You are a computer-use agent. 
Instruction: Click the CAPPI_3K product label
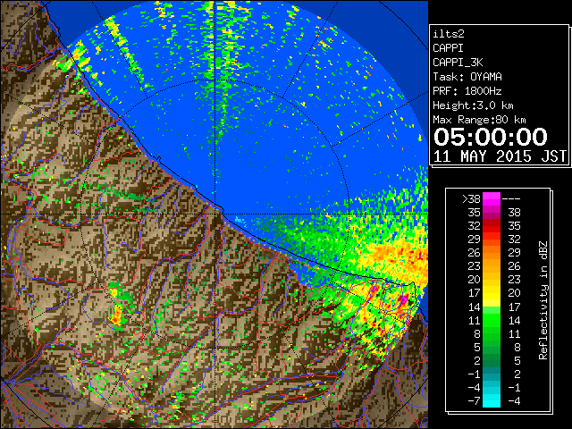[x=458, y=63]
